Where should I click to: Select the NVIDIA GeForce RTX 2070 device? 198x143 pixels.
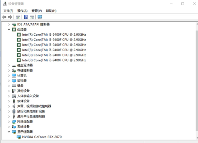42,137
